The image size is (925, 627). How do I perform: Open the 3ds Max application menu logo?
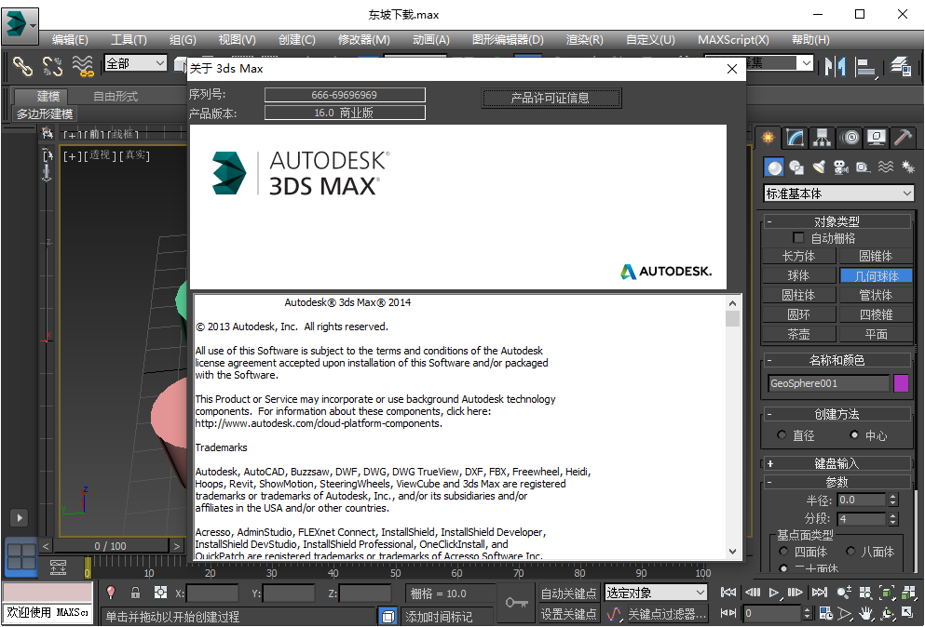pyautogui.click(x=20, y=25)
